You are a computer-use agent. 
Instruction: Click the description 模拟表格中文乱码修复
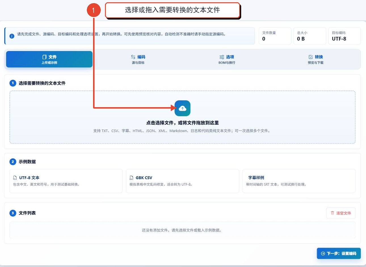click(162, 184)
